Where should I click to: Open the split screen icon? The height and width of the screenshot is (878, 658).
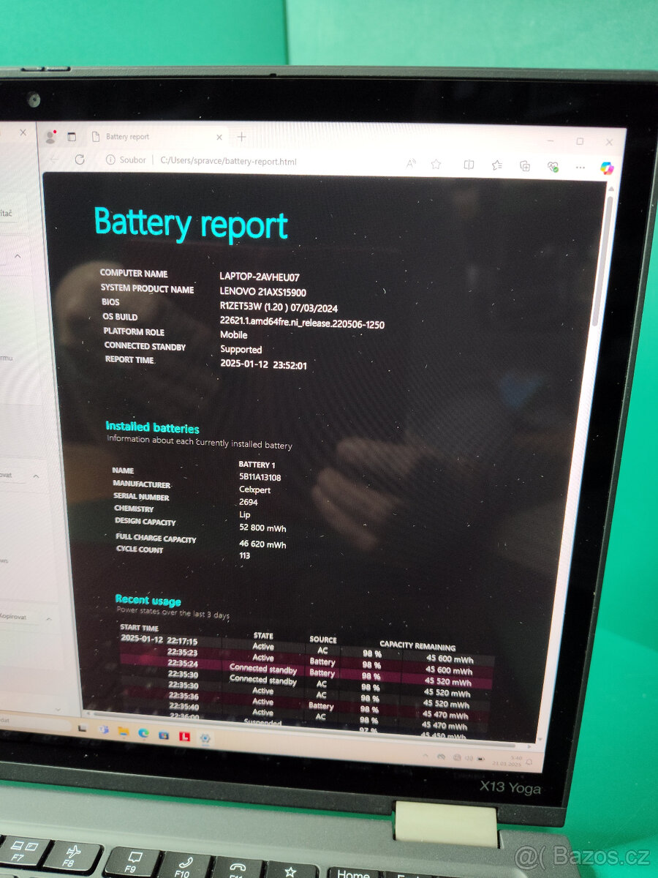(x=467, y=165)
